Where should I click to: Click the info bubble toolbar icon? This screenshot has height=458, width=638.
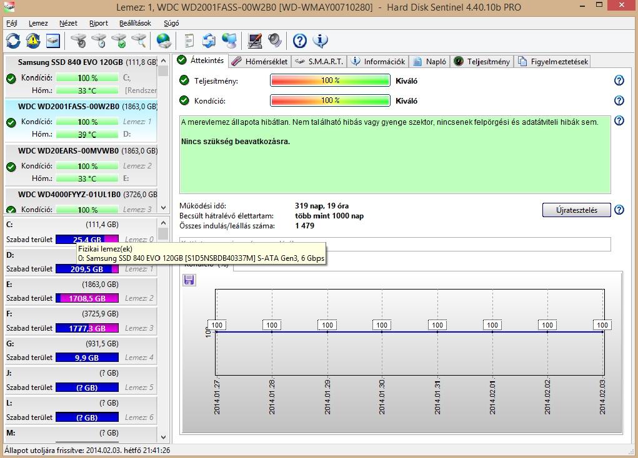320,41
